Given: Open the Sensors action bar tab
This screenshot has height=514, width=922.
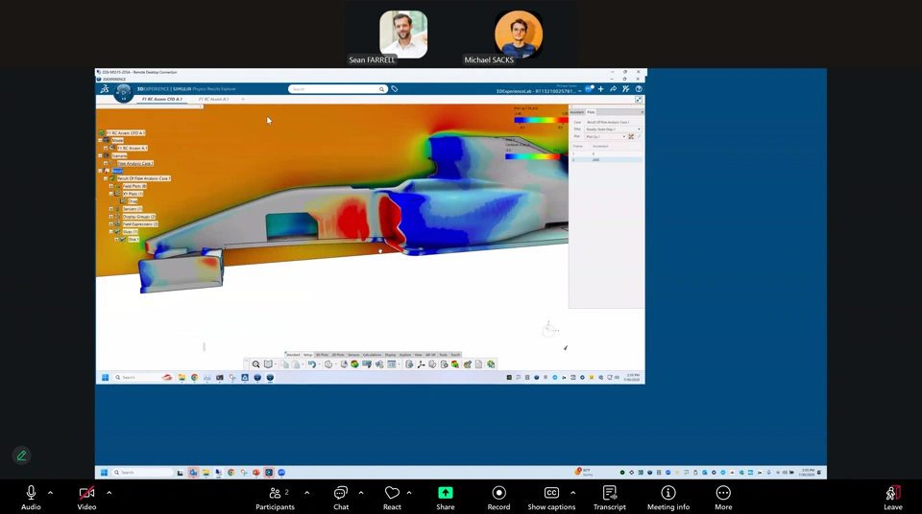Looking at the screenshot, I should [x=353, y=355].
